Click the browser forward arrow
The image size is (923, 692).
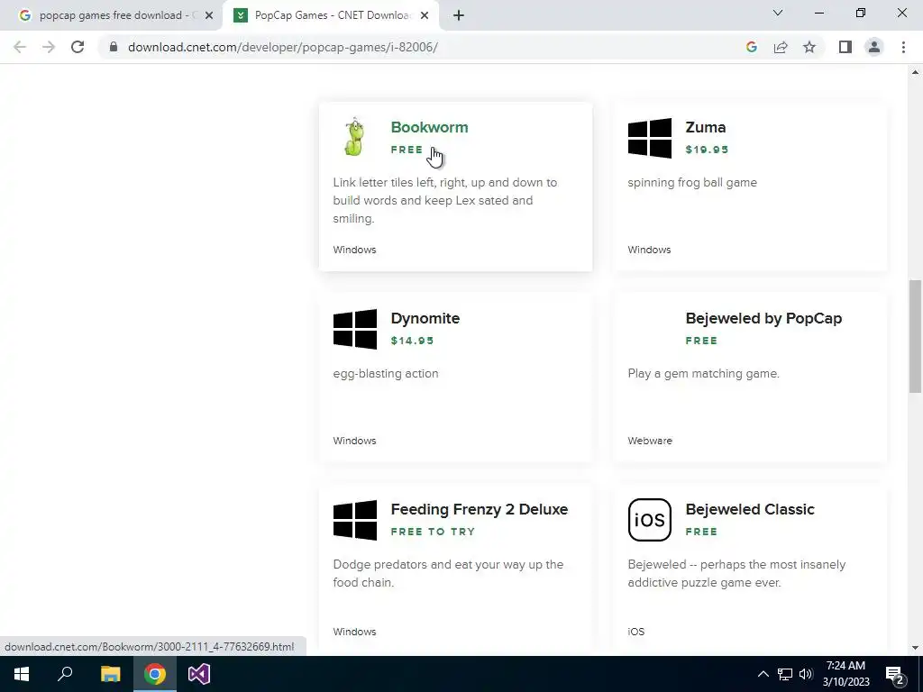[x=49, y=47]
